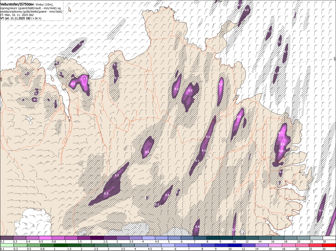Pick the pink lower swatch between 18 and 20
Viewport: 336px width, 251px height.
[290, 245]
